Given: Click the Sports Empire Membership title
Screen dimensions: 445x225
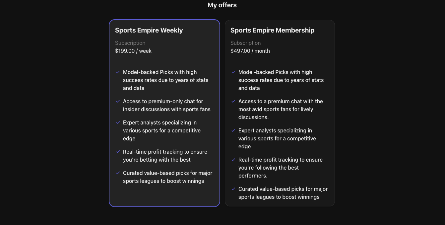Looking at the screenshot, I should 273,30.
